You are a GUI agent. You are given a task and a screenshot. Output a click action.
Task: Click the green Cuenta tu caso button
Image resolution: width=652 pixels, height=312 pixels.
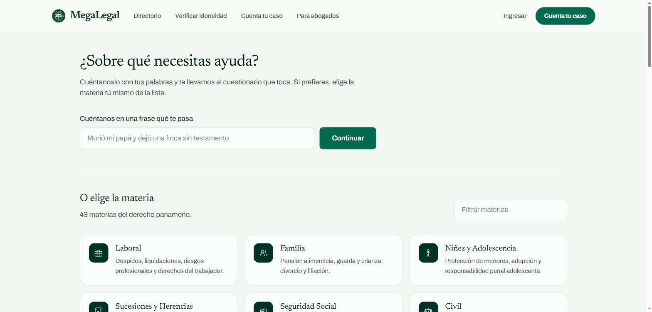(565, 16)
